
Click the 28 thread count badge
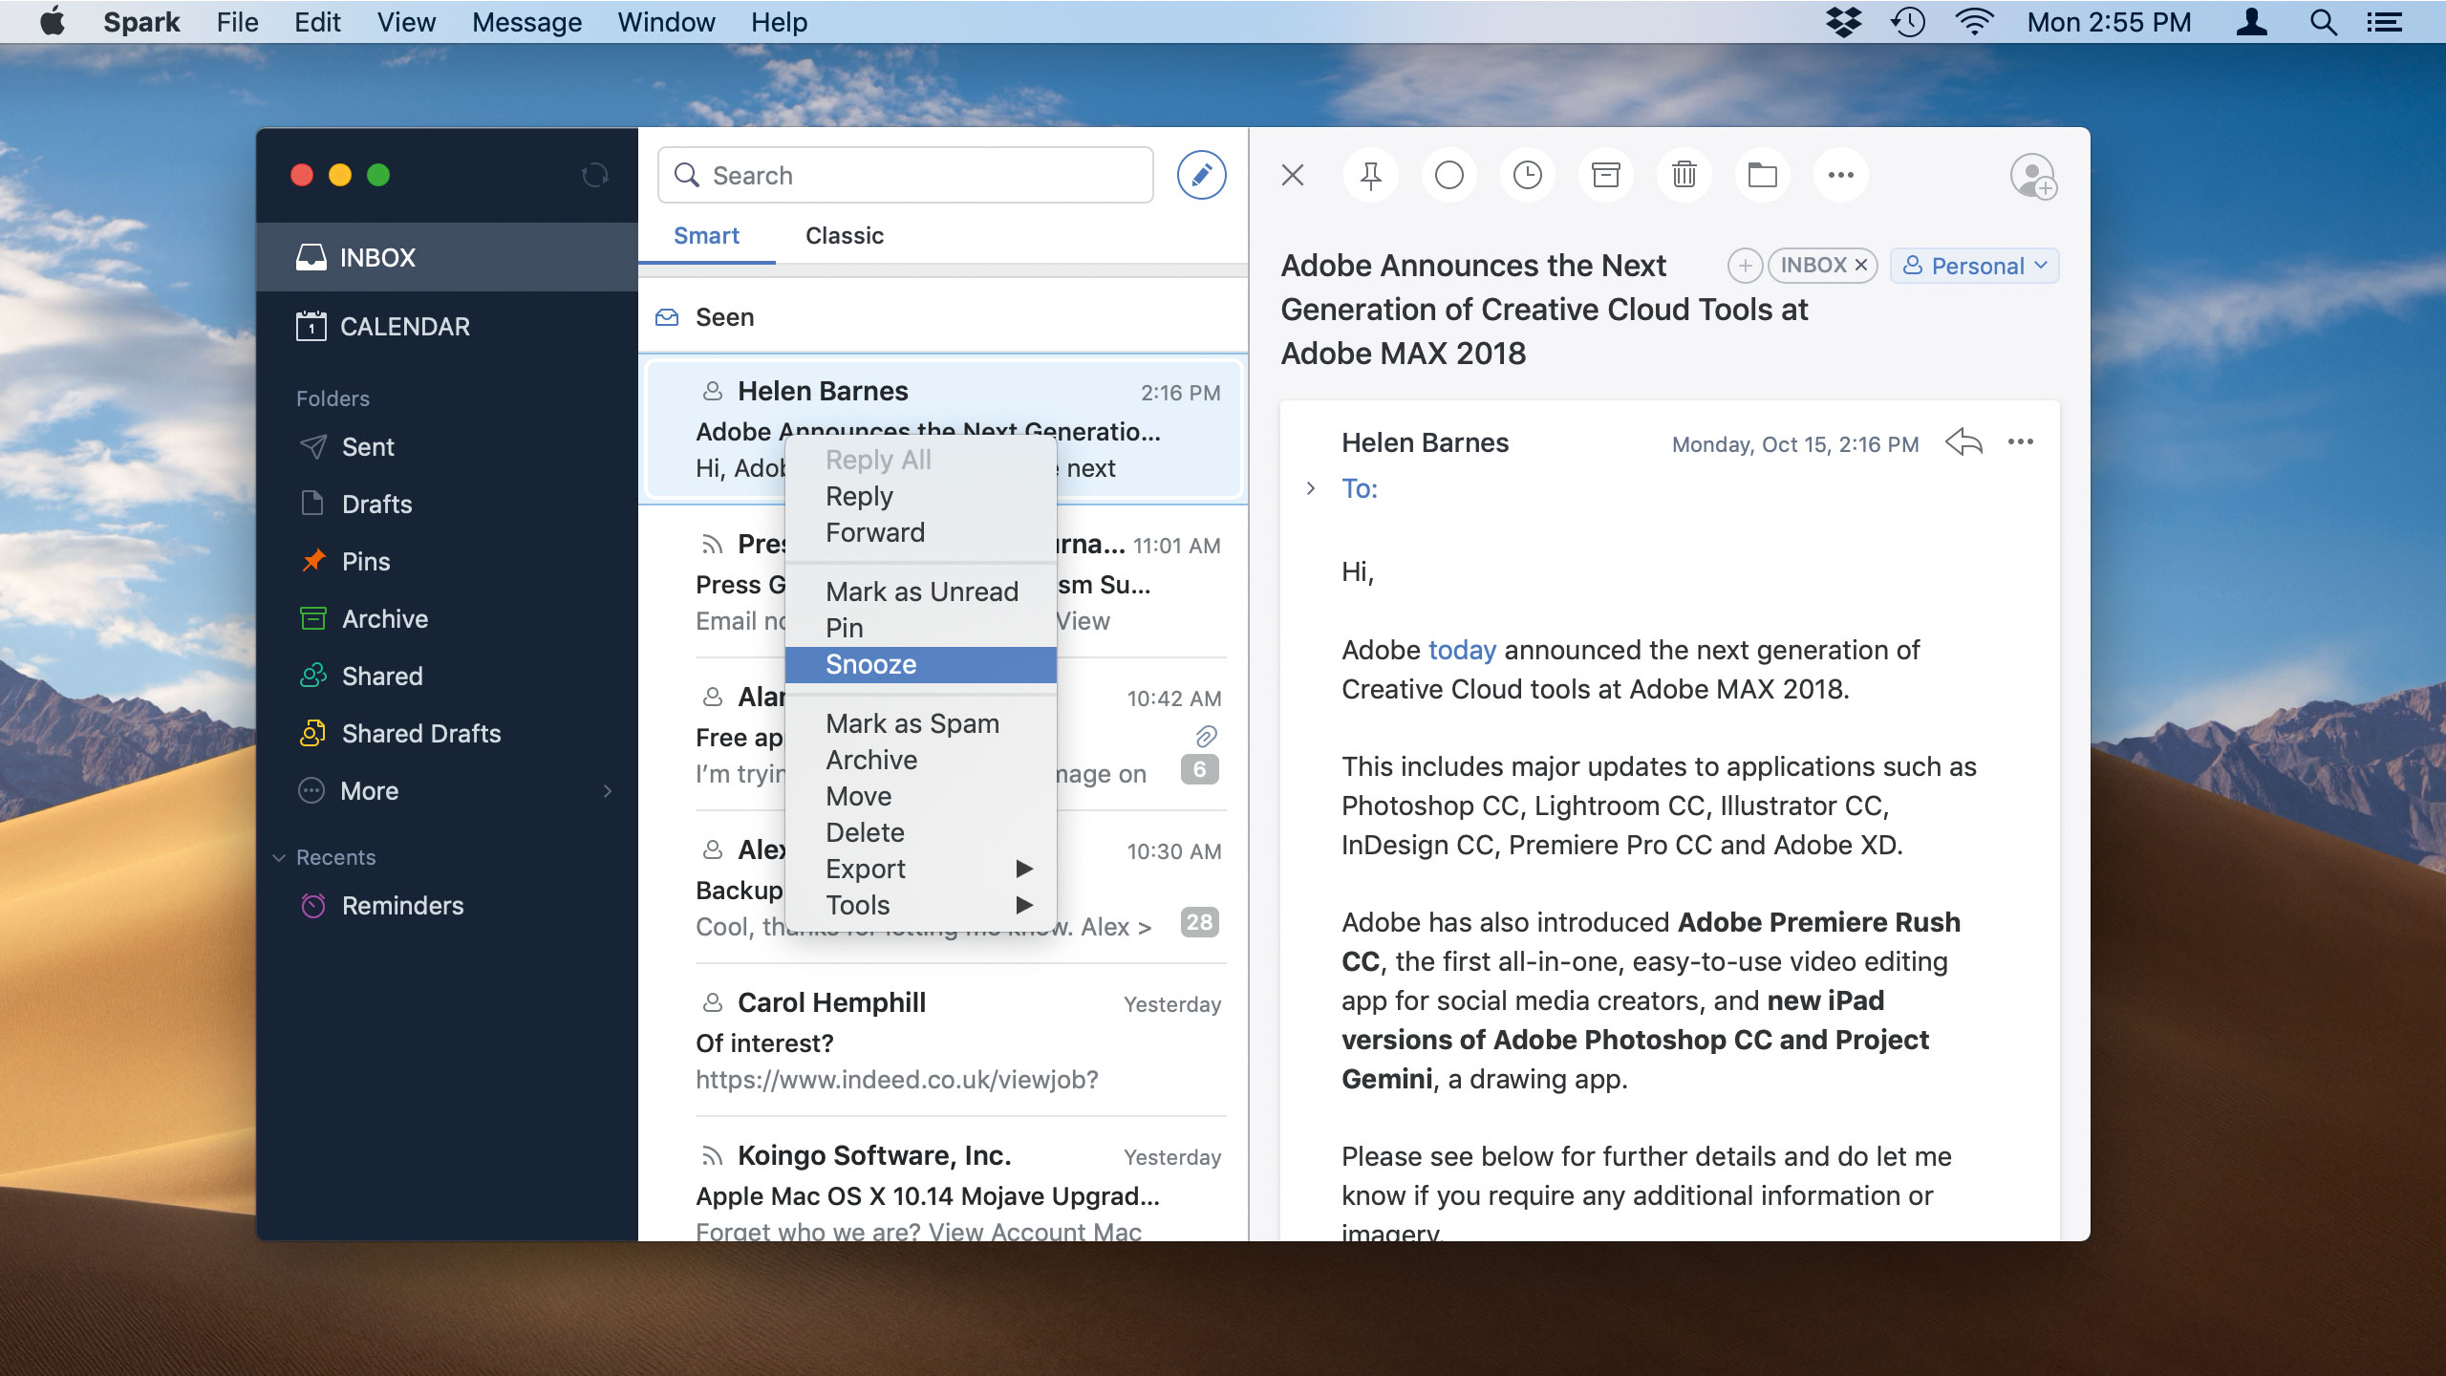click(x=1200, y=922)
